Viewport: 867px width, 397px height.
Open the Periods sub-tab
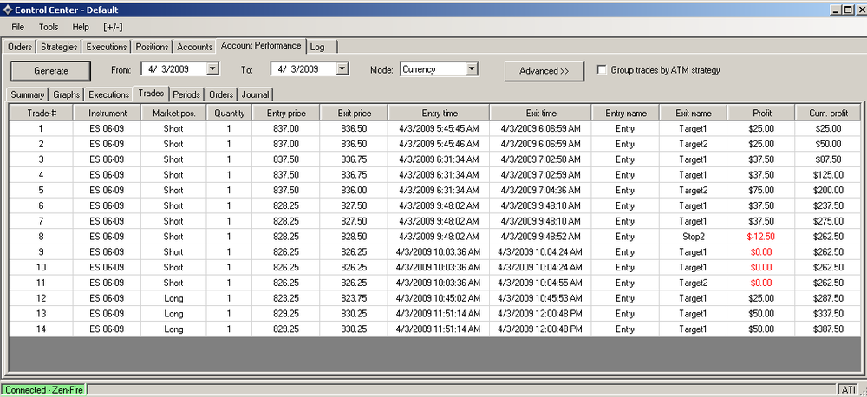pyautogui.click(x=186, y=94)
